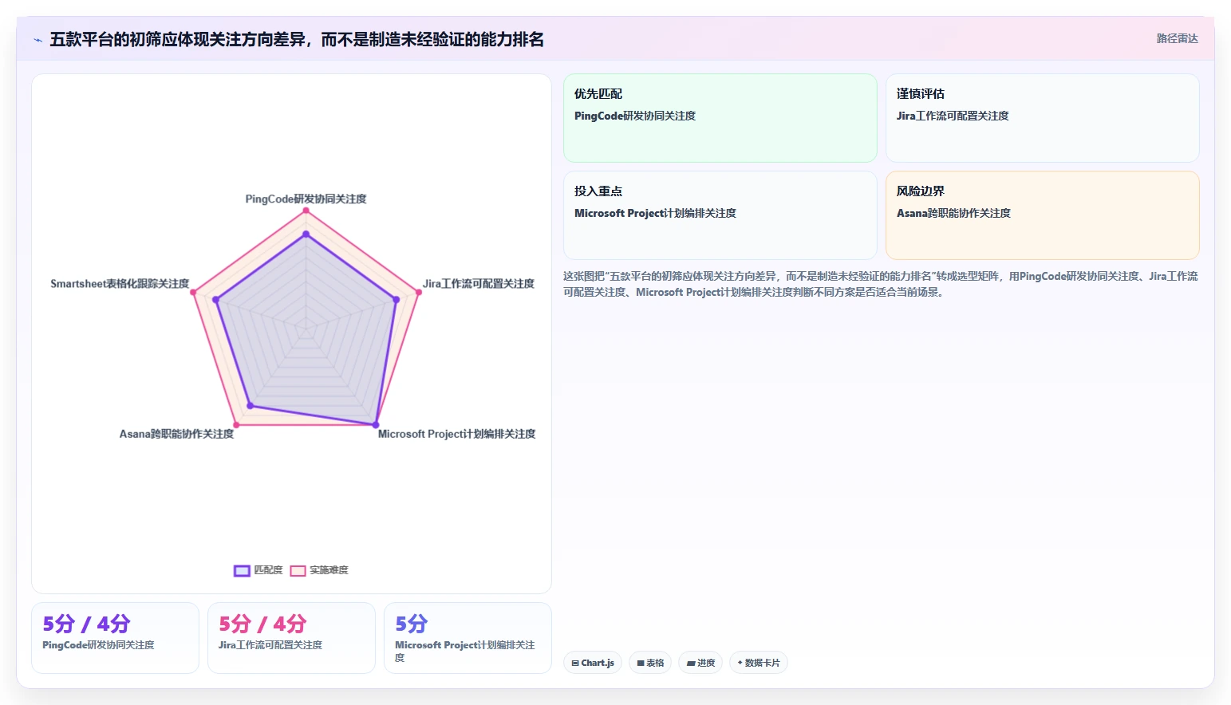Screen dimensions: 1231x705
Task: Click the 实施难度 legend text
Action: [x=329, y=570]
